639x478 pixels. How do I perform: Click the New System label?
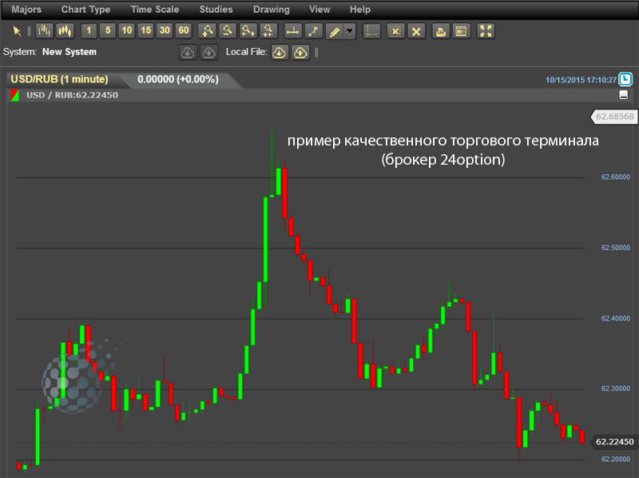[x=69, y=52]
